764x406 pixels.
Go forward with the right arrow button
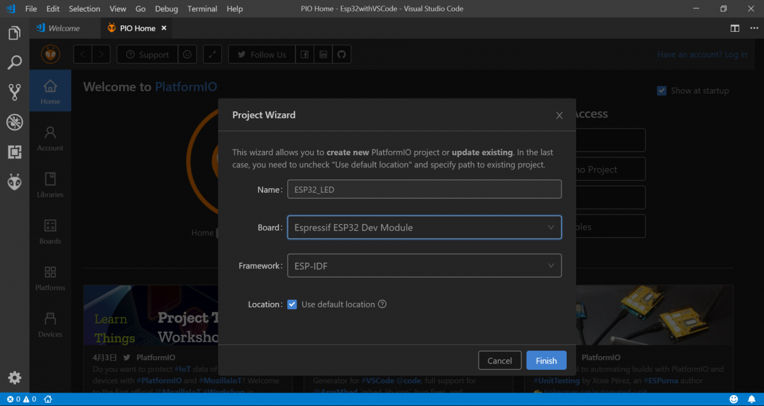102,55
